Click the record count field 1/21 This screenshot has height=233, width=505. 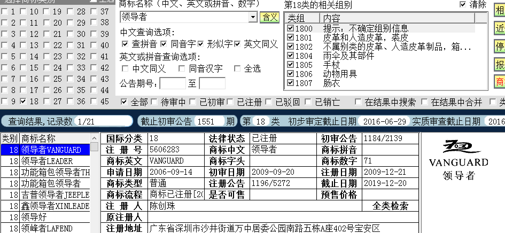[x=103, y=121]
